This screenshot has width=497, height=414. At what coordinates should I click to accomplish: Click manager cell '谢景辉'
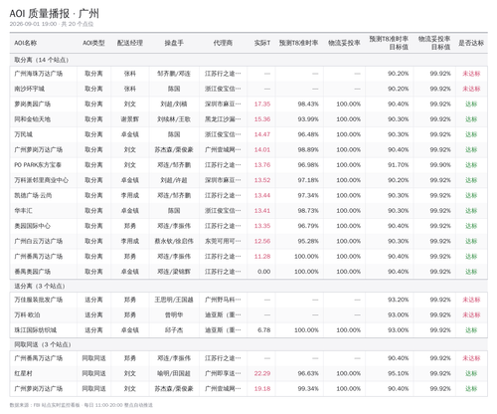130,119
